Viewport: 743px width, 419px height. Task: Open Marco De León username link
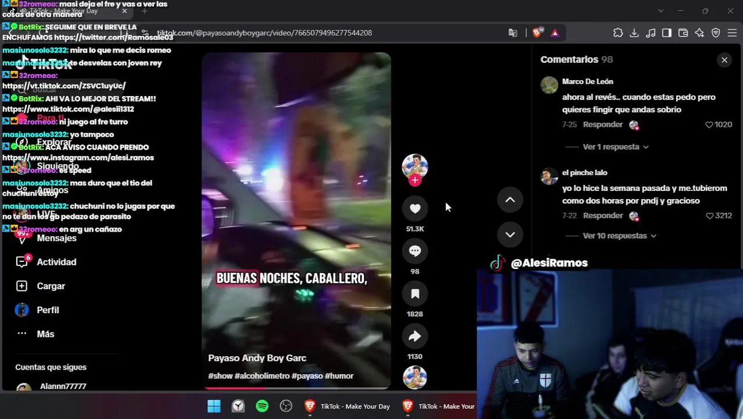point(587,81)
